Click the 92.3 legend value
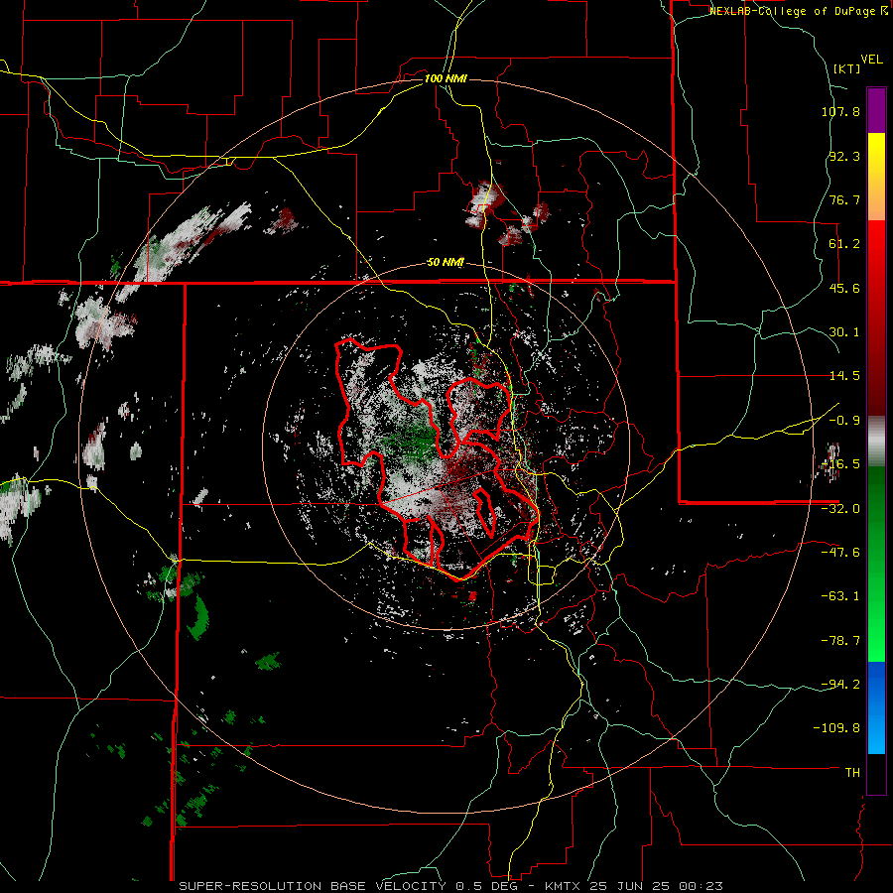The width and height of the screenshot is (893, 893). tap(844, 156)
